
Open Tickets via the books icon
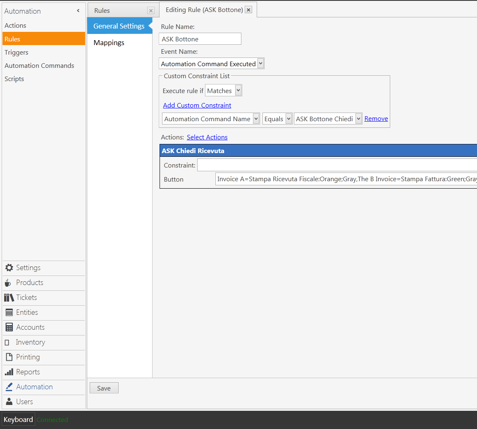tap(9, 297)
